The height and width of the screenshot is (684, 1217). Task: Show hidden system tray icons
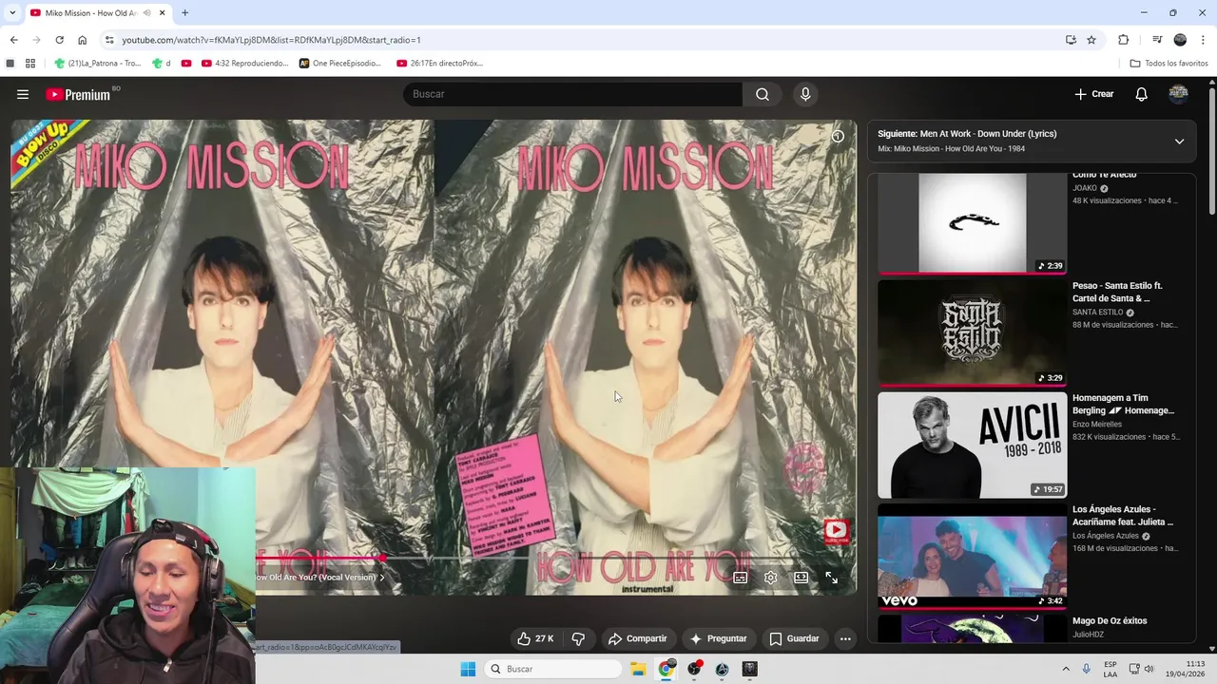pos(1065,669)
